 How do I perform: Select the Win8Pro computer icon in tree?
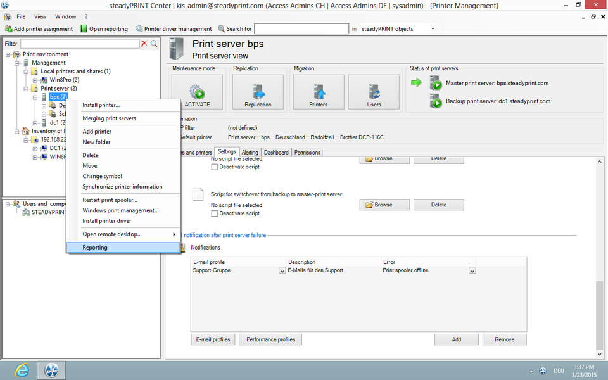pyautogui.click(x=44, y=80)
